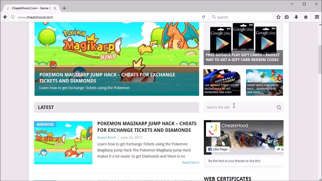Open Magikarp Jump thumbnail in Latest list

(x=63, y=143)
